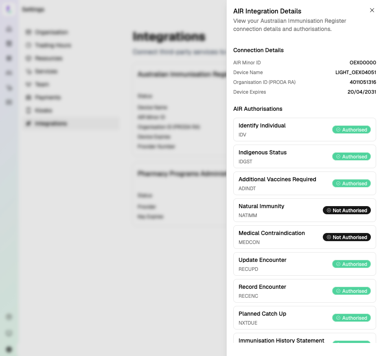Select the Planned Catch Up authorisation card

point(305,318)
